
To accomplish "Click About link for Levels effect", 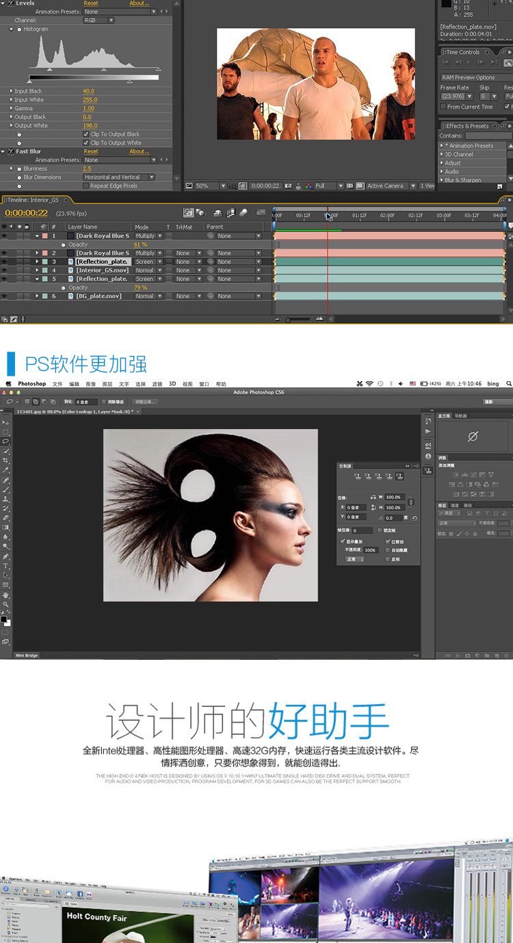I will [x=139, y=3].
